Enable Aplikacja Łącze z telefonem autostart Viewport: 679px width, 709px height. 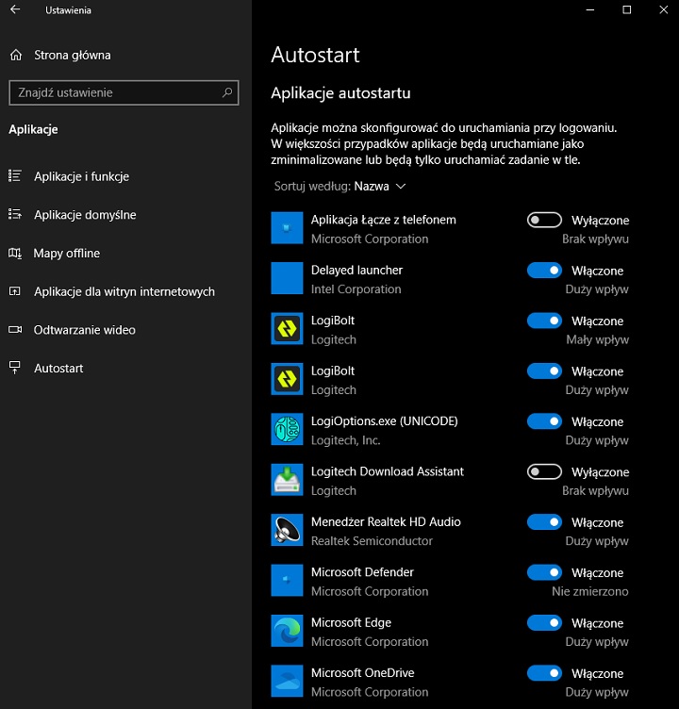(544, 220)
